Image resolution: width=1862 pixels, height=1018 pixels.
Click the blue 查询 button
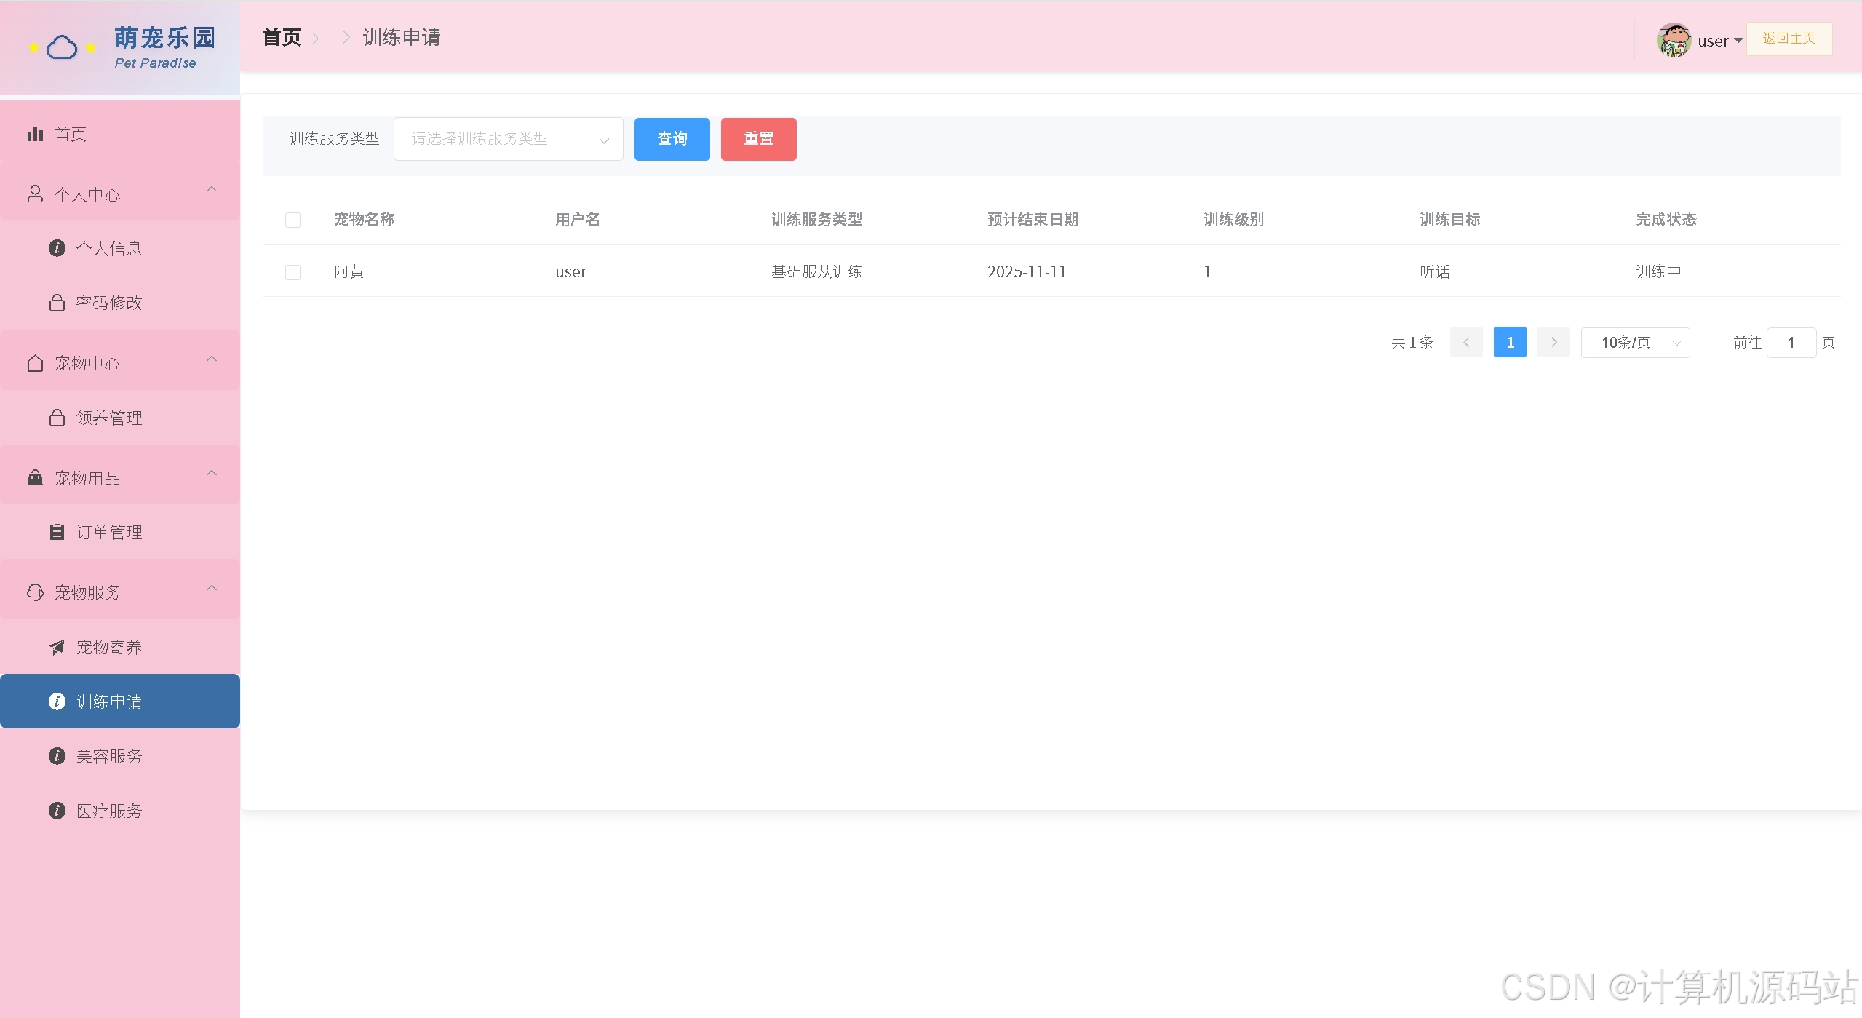pos(672,139)
